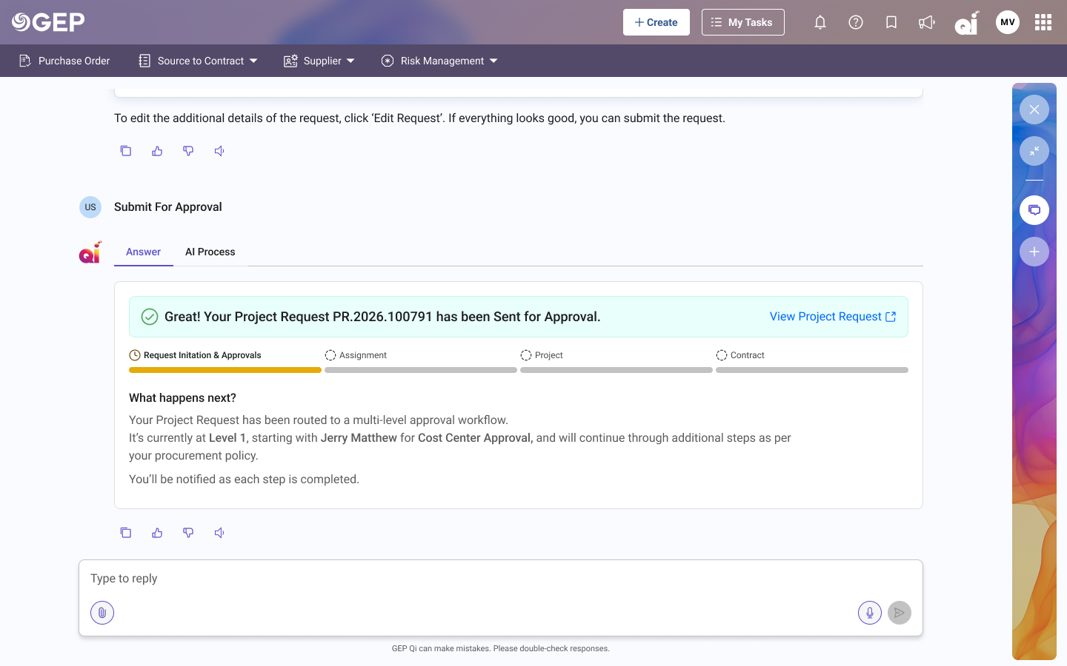The width and height of the screenshot is (1067, 666).
Task: Open the bookmarks icon in header
Action: [x=891, y=22]
